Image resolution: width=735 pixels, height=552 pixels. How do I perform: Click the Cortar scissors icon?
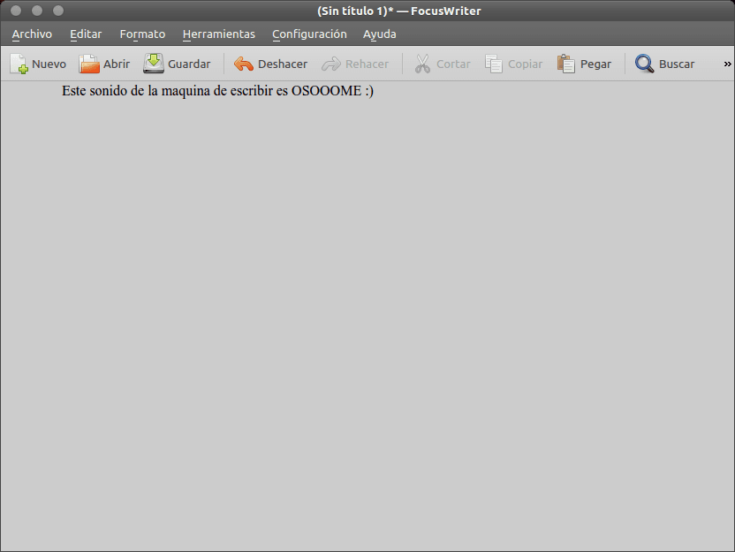(420, 63)
